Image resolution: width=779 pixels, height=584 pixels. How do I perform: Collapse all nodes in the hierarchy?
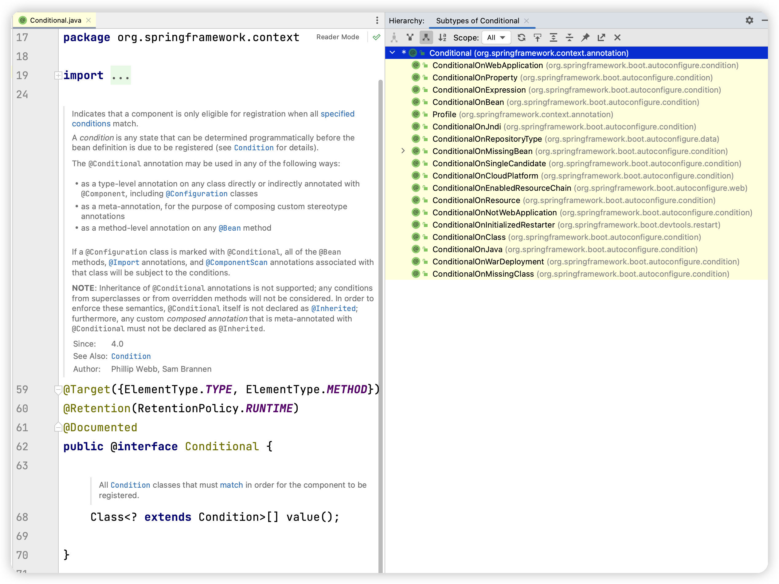(x=570, y=38)
